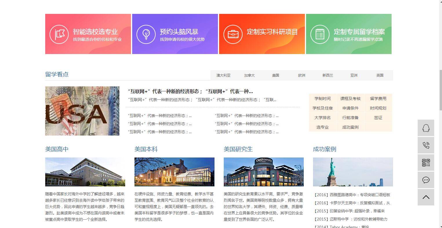Select the 美国 tab
The width and height of the screenshot is (442, 228).
(276, 75)
